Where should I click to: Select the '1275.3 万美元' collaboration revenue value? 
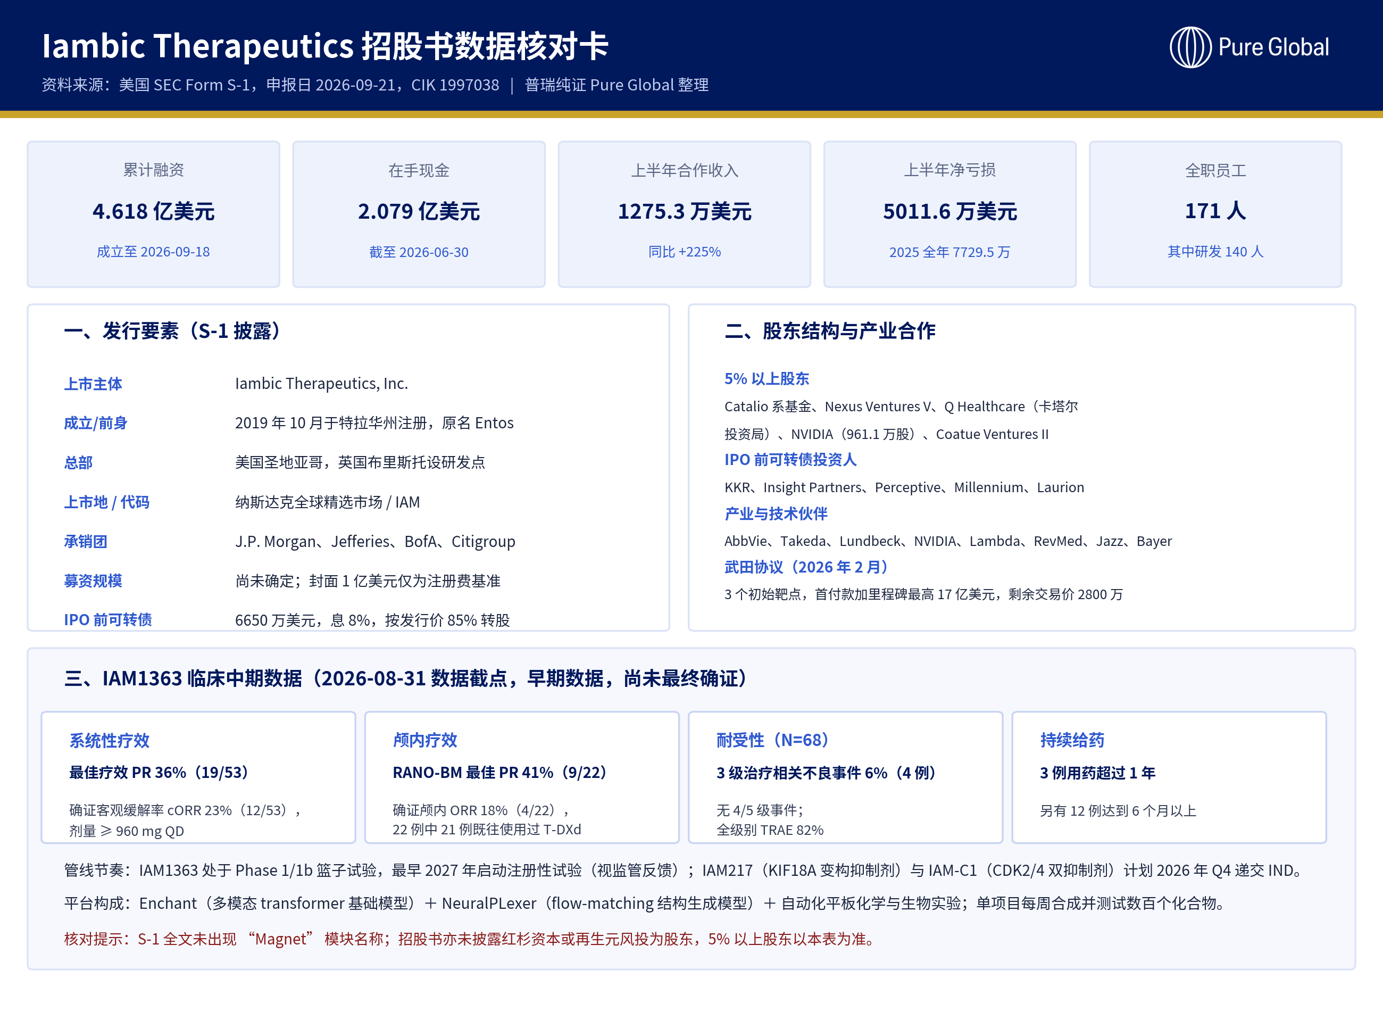pos(685,211)
